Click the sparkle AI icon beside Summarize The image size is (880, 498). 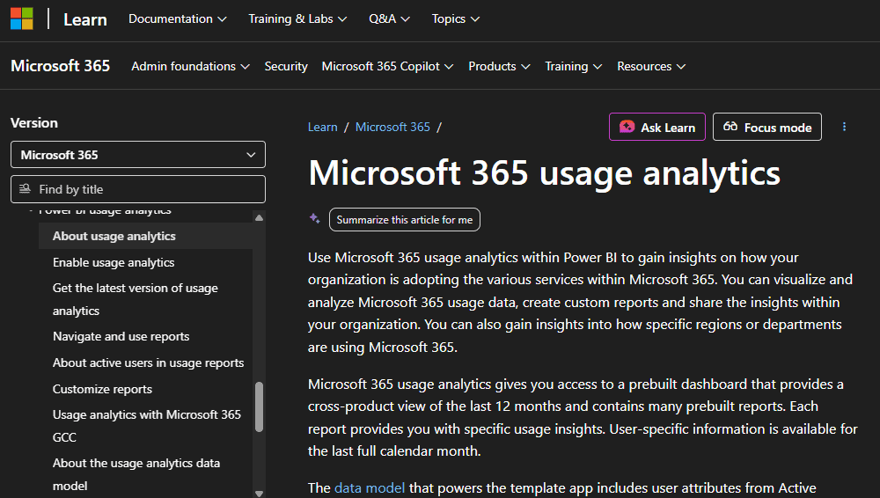(315, 219)
